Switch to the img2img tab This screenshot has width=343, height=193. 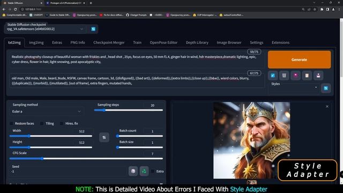coord(36,42)
